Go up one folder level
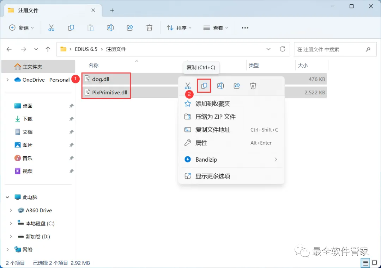 tap(48, 49)
